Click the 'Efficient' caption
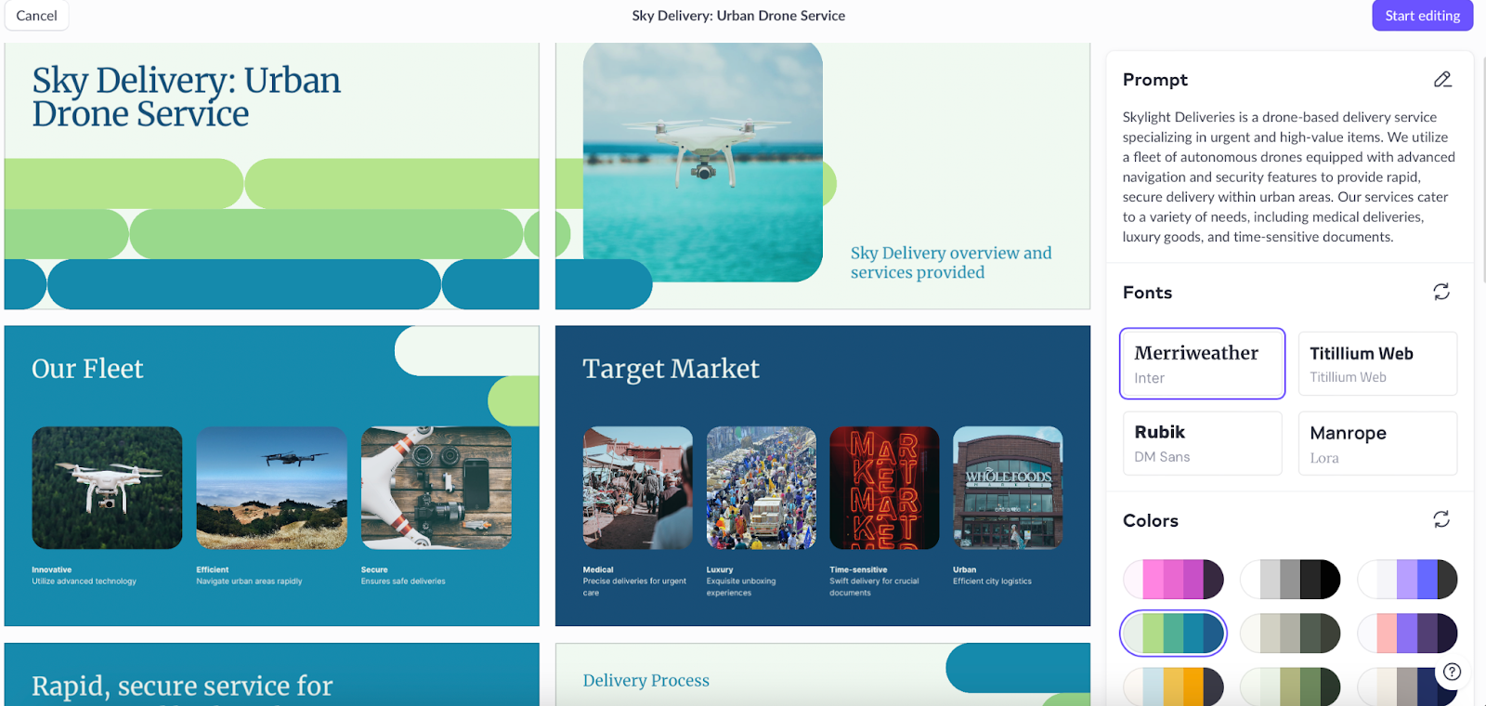The height and width of the screenshot is (706, 1486). click(213, 569)
